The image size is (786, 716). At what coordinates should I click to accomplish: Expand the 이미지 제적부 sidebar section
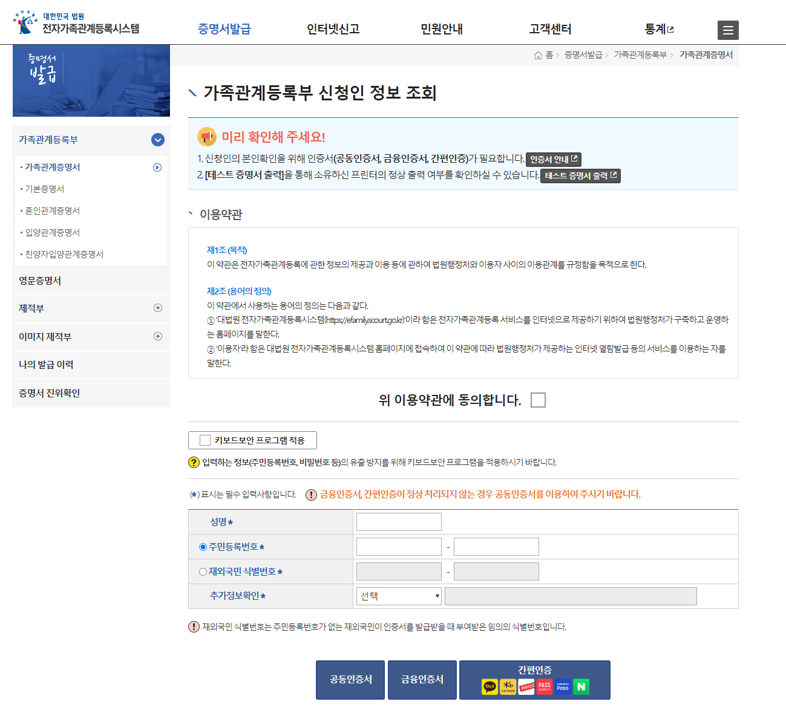pyautogui.click(x=158, y=336)
